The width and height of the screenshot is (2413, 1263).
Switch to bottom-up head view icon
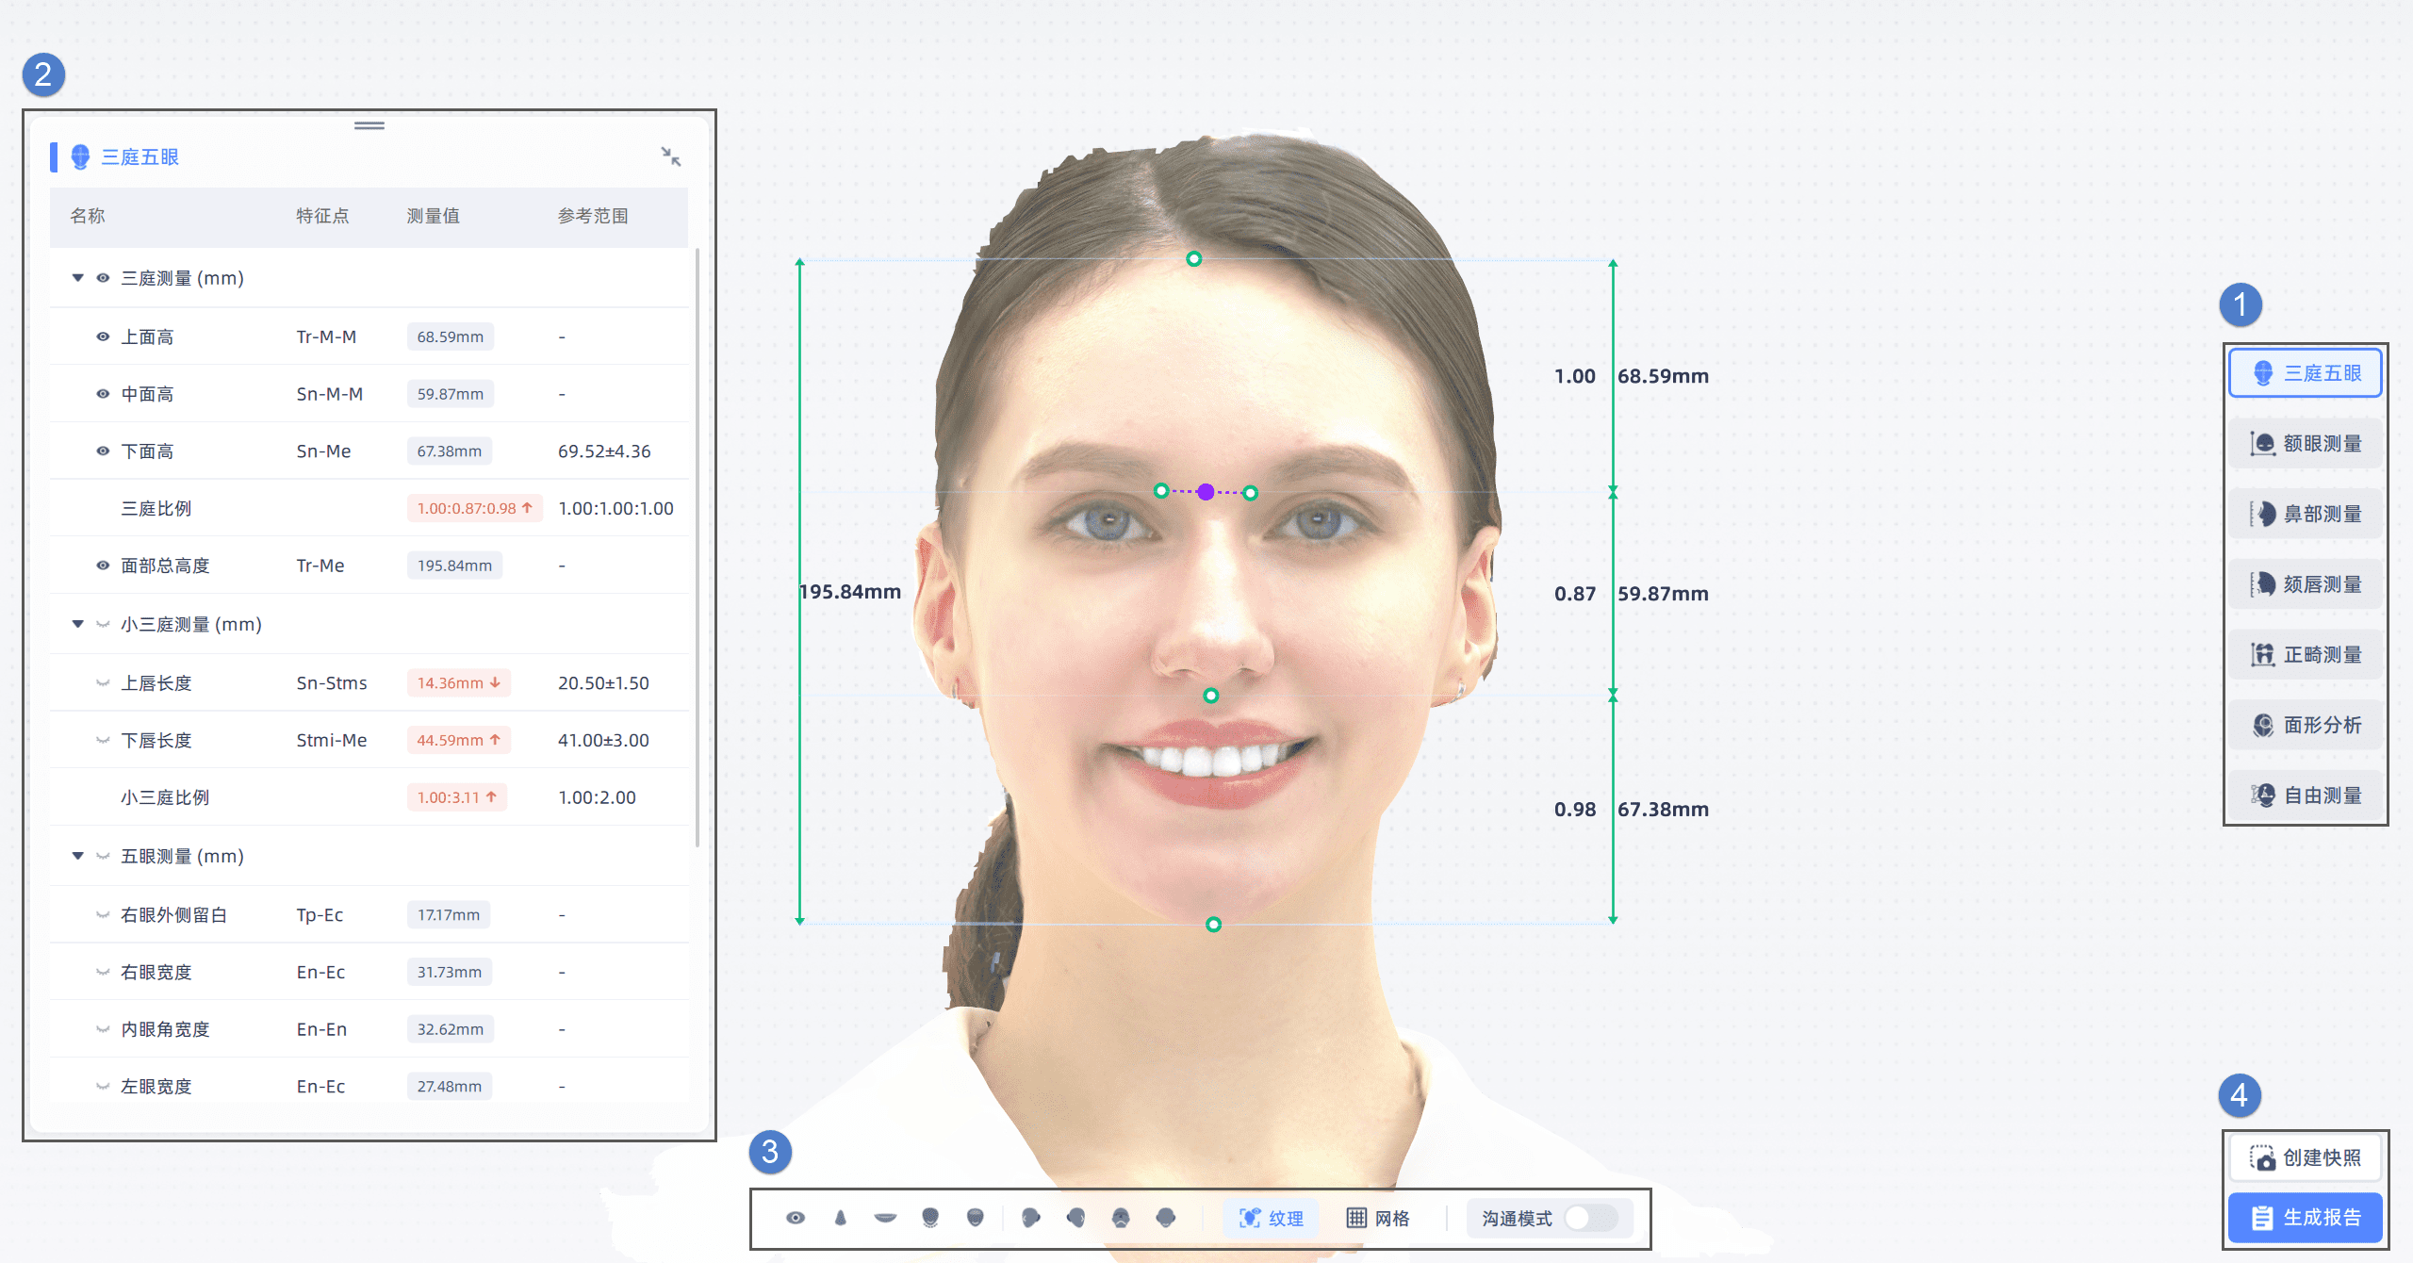1121,1218
